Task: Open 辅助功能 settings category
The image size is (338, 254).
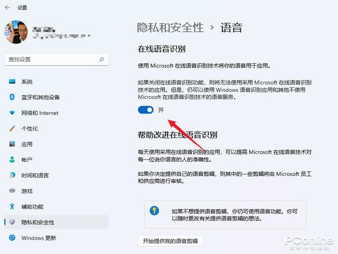Action: click(56, 207)
